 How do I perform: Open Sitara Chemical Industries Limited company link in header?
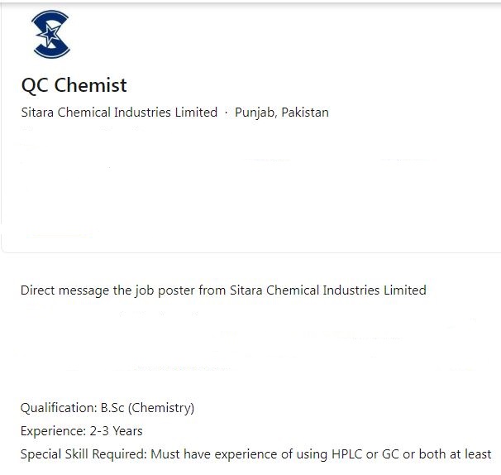click(x=119, y=113)
